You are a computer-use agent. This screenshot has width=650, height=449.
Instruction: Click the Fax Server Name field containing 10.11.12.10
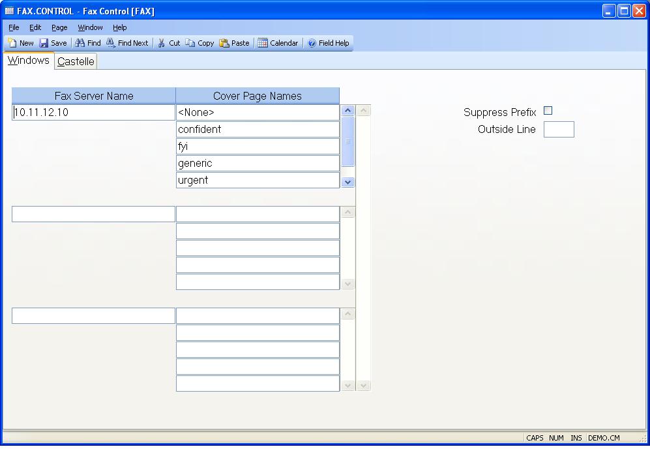tap(93, 112)
